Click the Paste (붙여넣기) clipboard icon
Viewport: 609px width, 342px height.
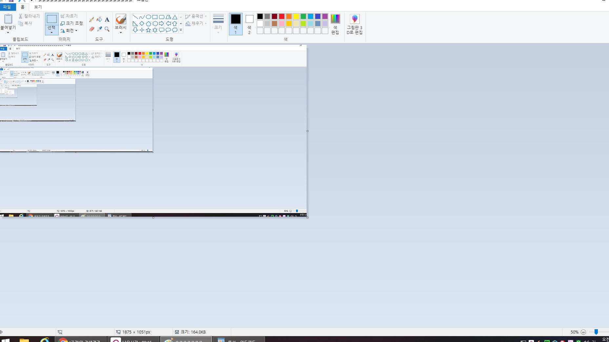tap(8, 19)
